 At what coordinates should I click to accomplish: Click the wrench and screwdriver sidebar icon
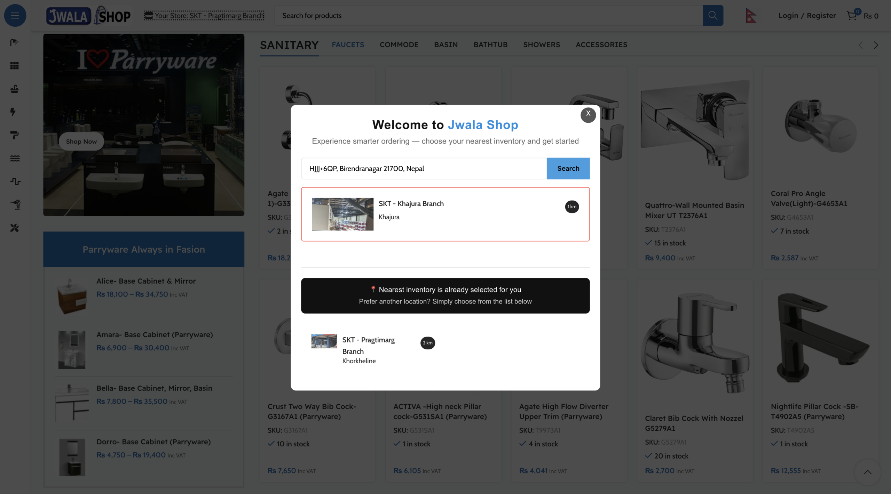14,228
